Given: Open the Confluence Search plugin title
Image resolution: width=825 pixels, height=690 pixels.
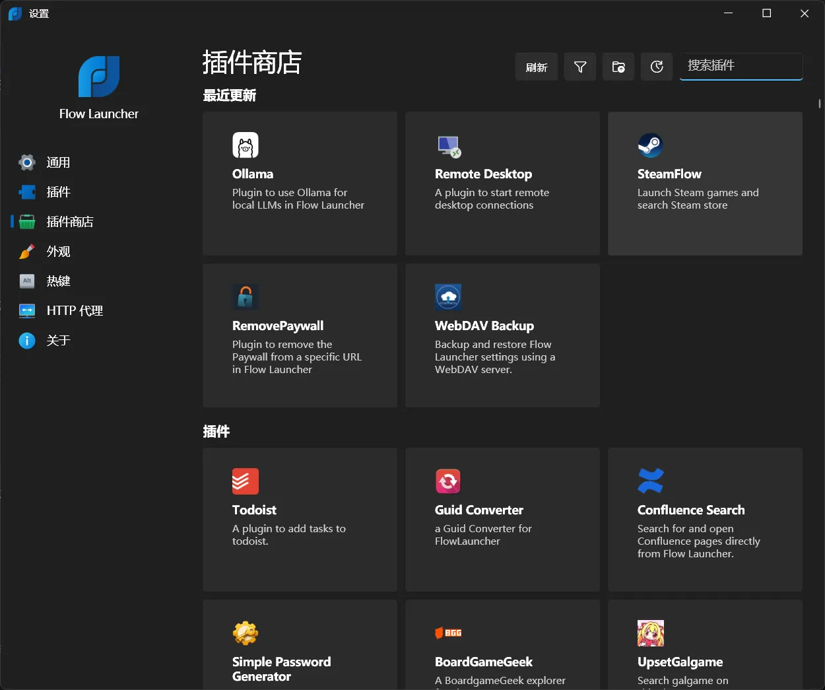Looking at the screenshot, I should point(691,510).
